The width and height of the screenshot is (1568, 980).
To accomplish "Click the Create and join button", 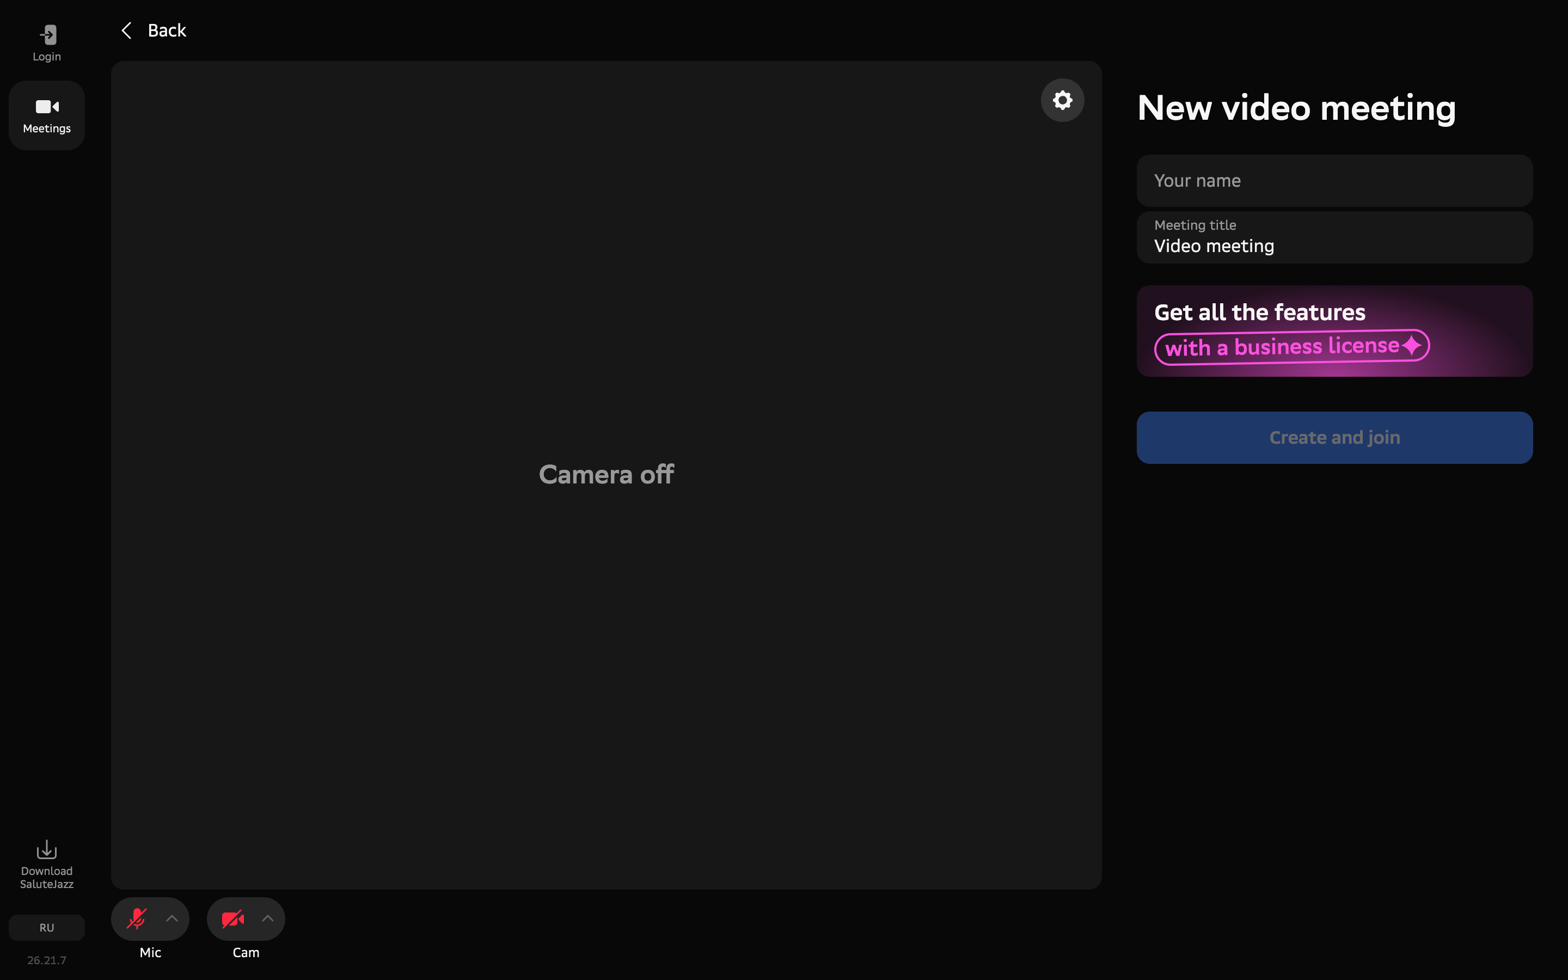I will click(x=1334, y=438).
